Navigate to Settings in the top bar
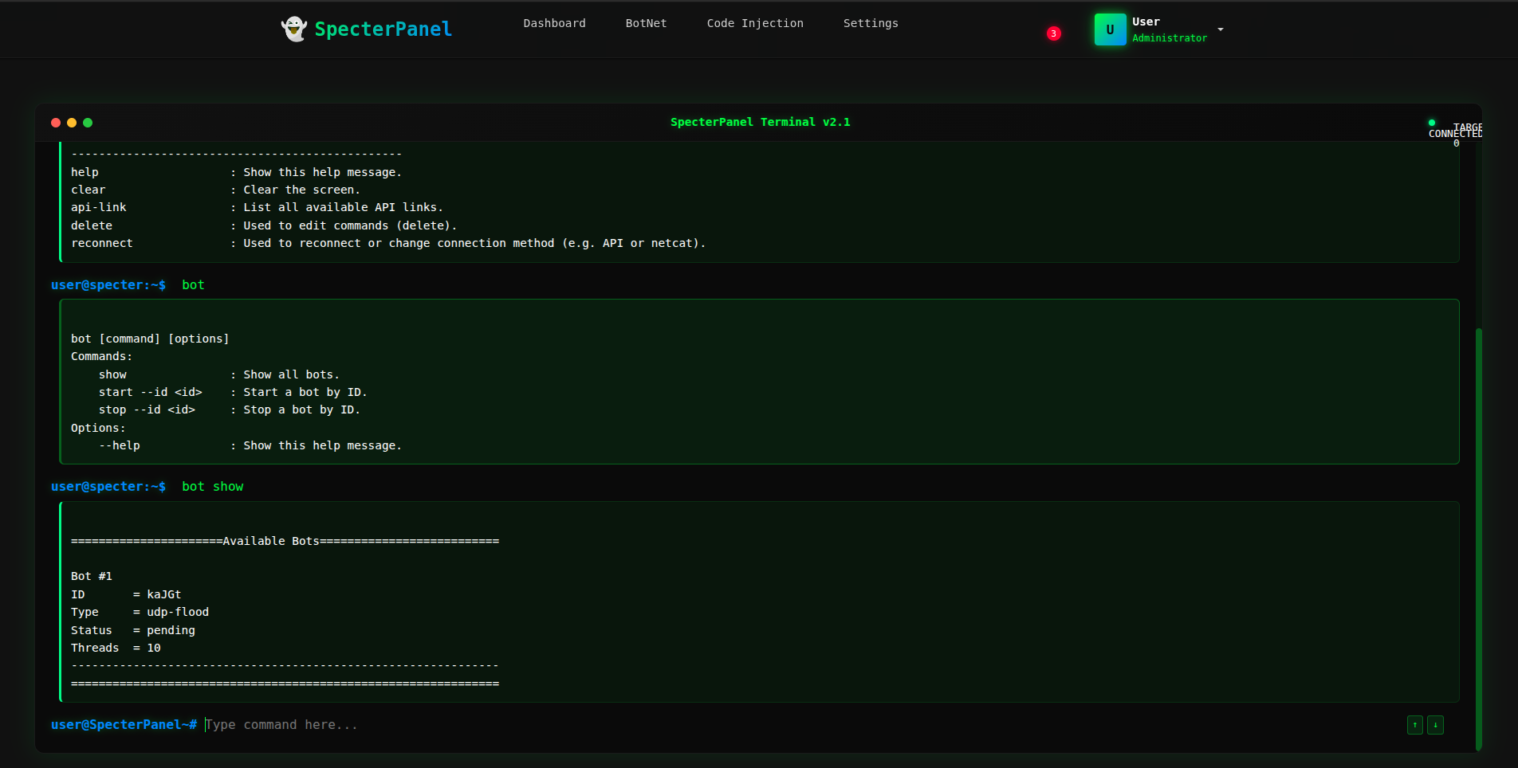This screenshot has width=1518, height=768. [x=871, y=23]
